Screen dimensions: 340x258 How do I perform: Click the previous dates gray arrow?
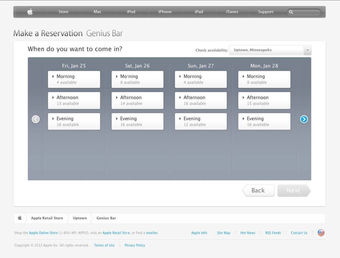click(x=36, y=119)
